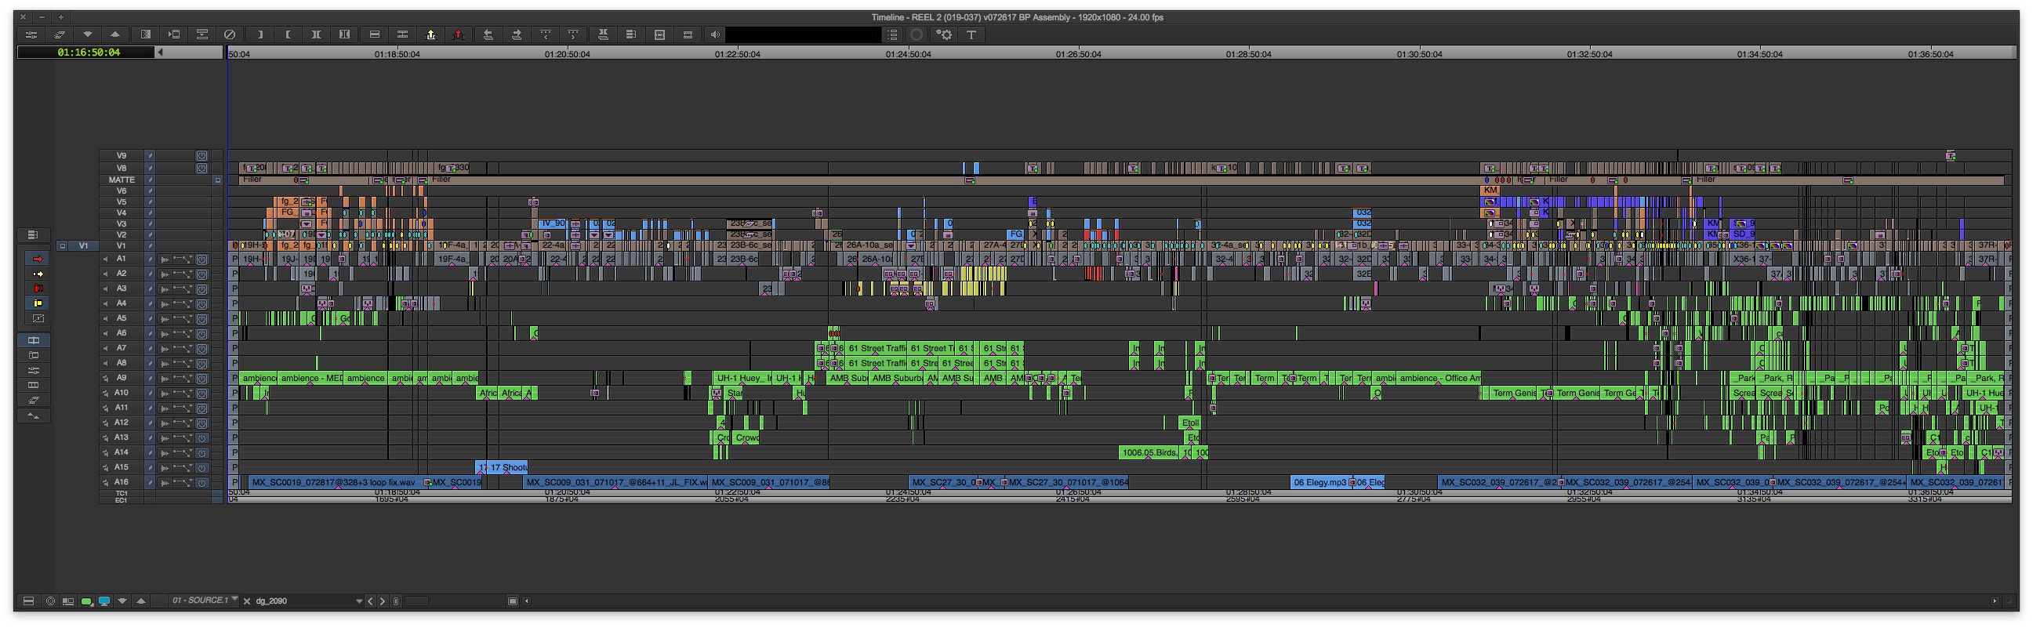This screenshot has height=628, width=2033.
Task: Click the Mark Out bracket icon
Action: (x=288, y=34)
